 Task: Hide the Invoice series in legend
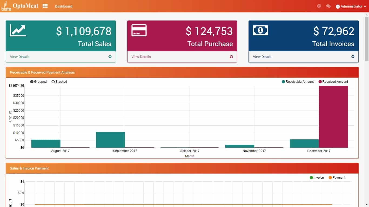(317, 178)
